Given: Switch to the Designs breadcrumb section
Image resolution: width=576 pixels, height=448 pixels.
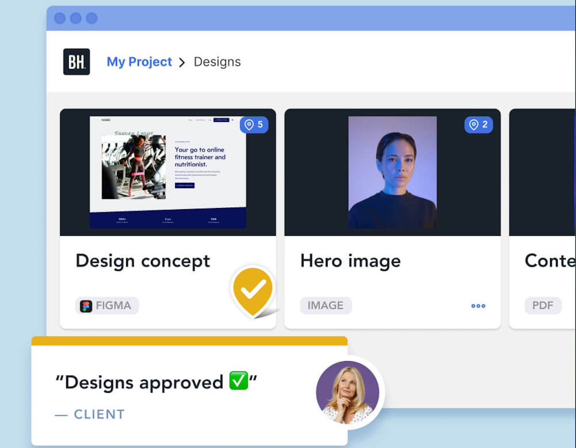Looking at the screenshot, I should click(x=217, y=62).
